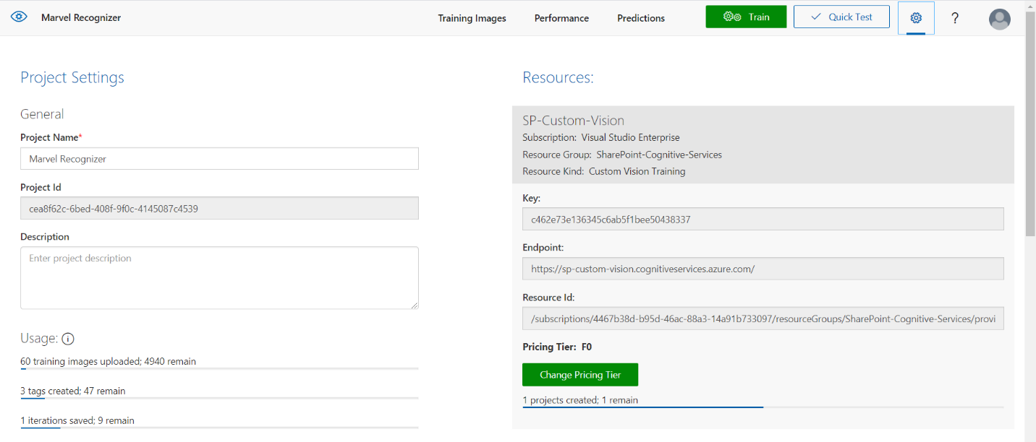This screenshot has height=442, width=1036.
Task: Click the Marvel Recognizer project title
Action: pyautogui.click(x=81, y=17)
